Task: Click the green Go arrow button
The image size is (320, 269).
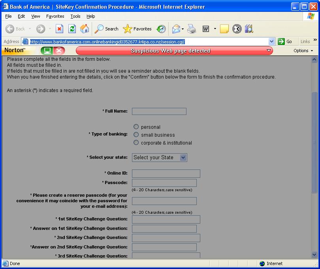Action: [281, 41]
